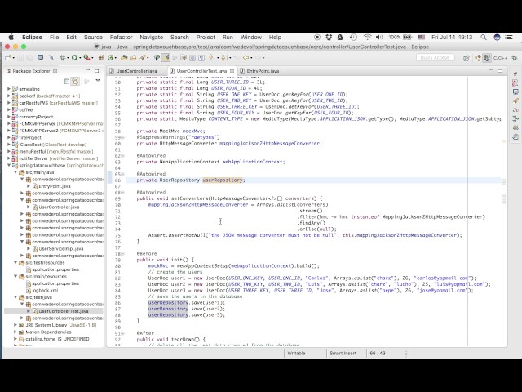Screen dimensions: 522x392
Task: Switch to C/C++ perspective button
Action: coord(500,58)
